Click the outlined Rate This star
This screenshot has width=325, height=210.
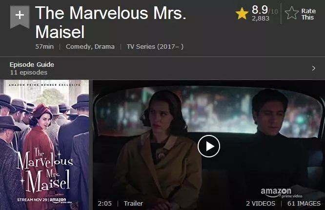(292, 13)
